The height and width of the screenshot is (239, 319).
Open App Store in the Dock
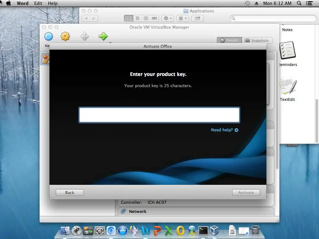click(123, 231)
